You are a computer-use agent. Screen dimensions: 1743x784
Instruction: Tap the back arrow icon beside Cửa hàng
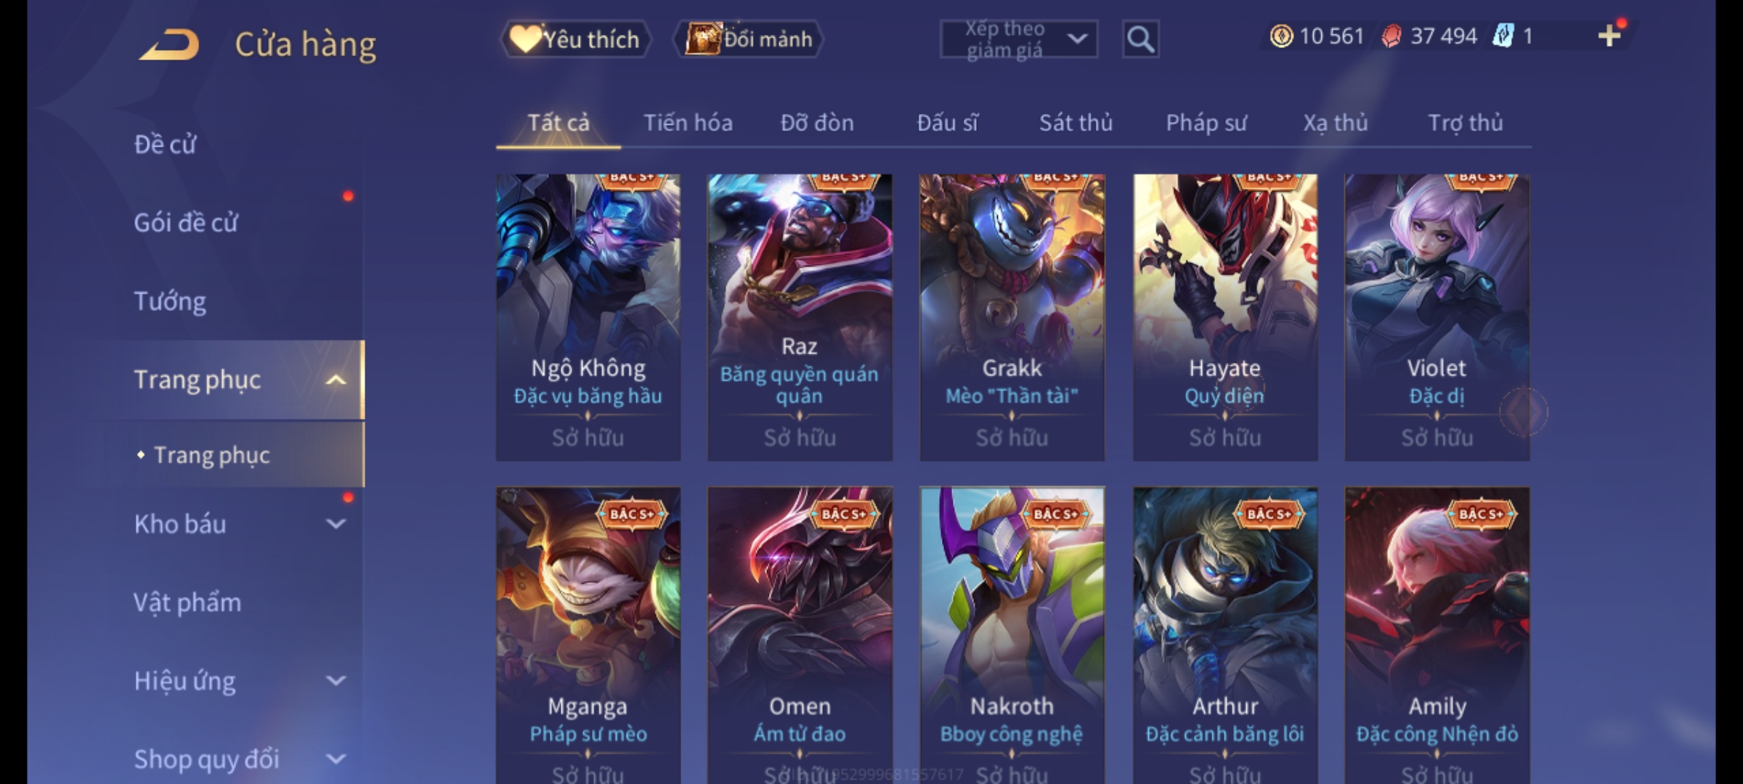coord(169,44)
